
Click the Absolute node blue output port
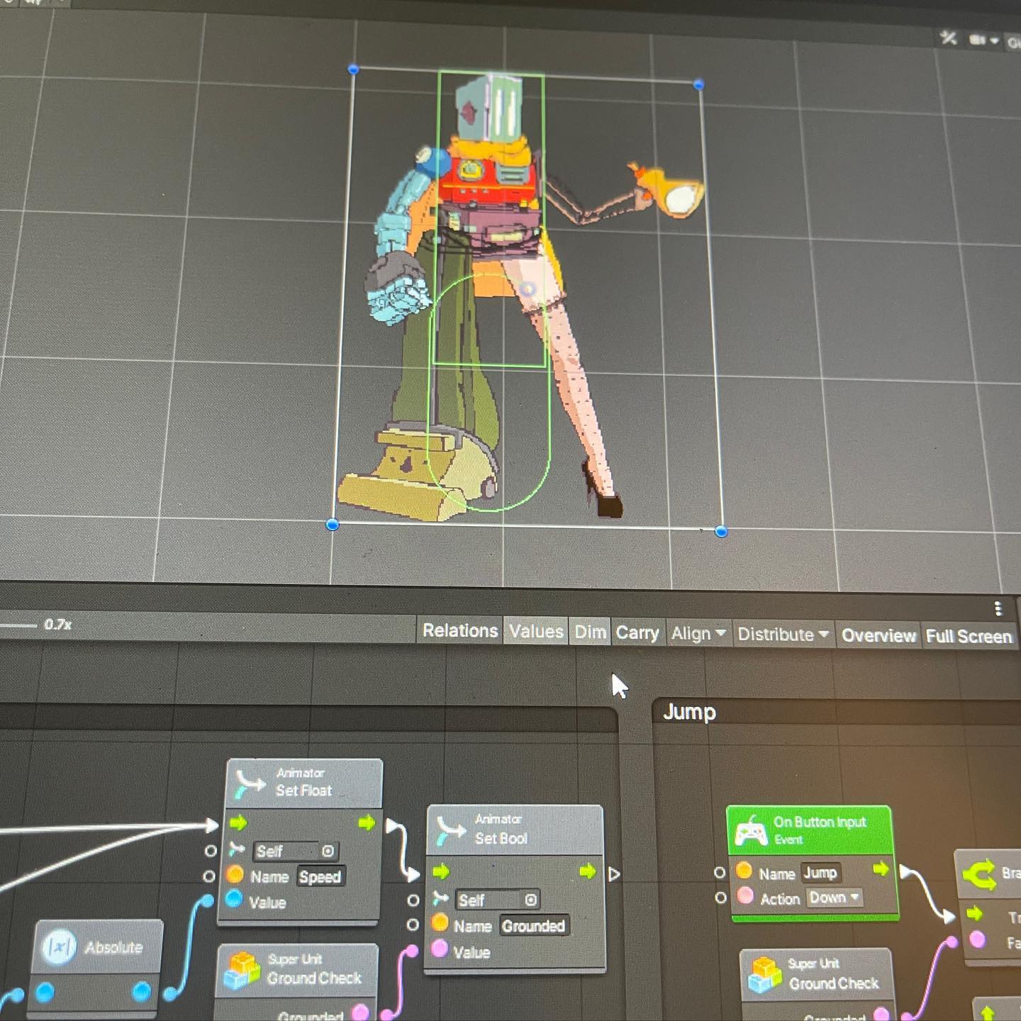[x=141, y=991]
